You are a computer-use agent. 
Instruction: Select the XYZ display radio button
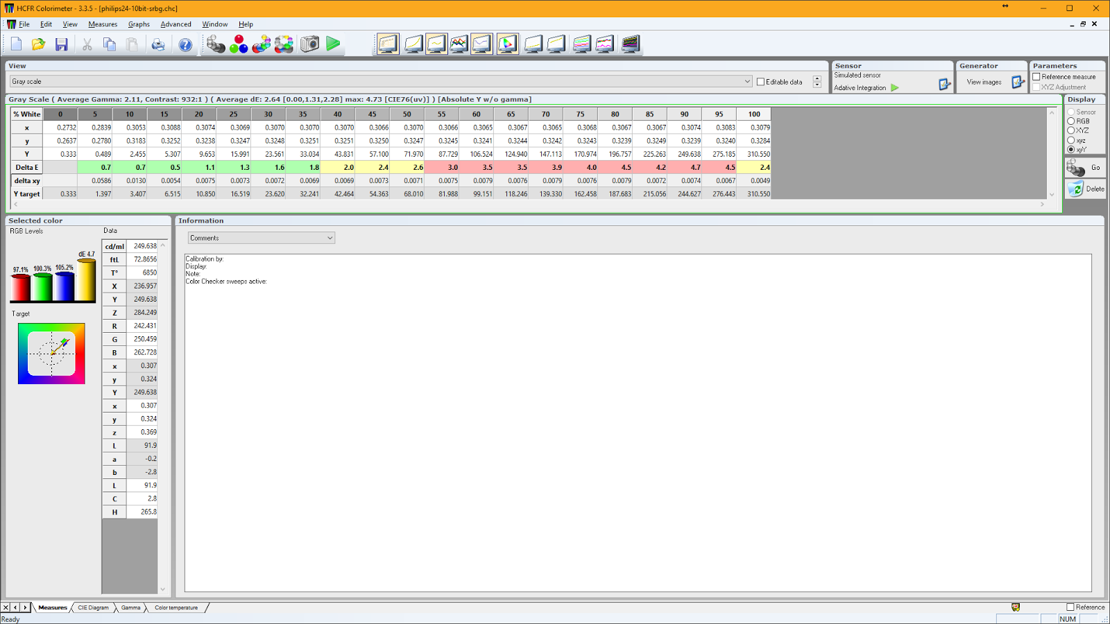(1071, 130)
